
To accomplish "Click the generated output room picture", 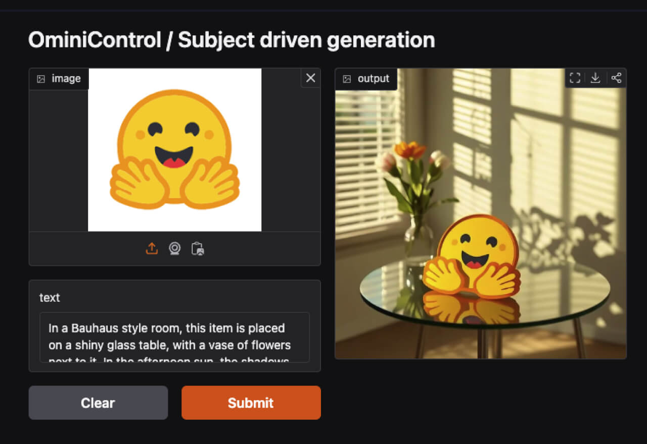I will (481, 213).
